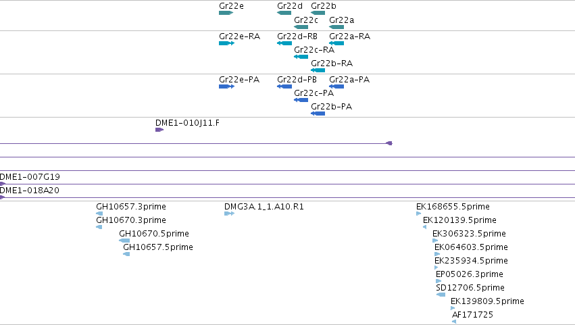Click the GH10670.3prime EST glyph
This screenshot has width=575, height=325.
tap(99, 227)
